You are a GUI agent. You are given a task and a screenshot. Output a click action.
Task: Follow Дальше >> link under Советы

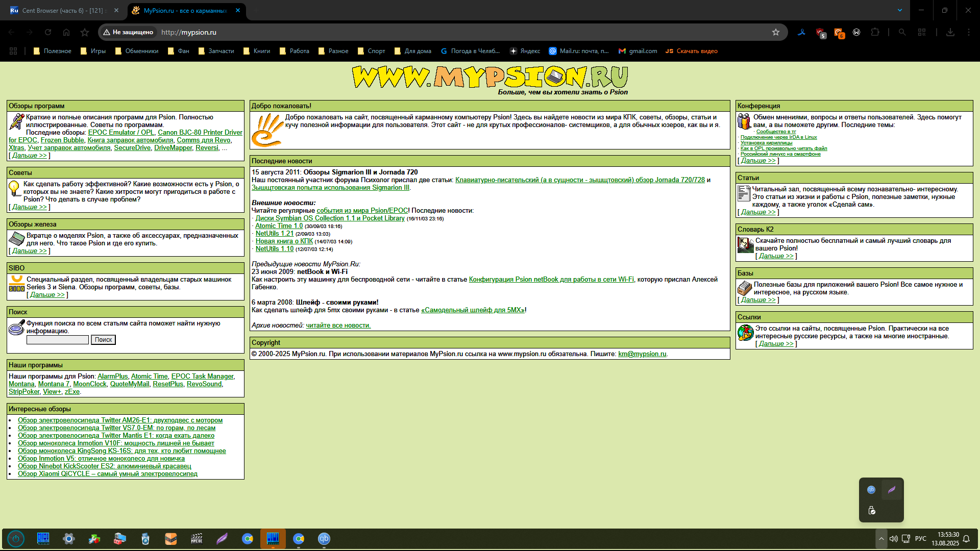pyautogui.click(x=29, y=207)
